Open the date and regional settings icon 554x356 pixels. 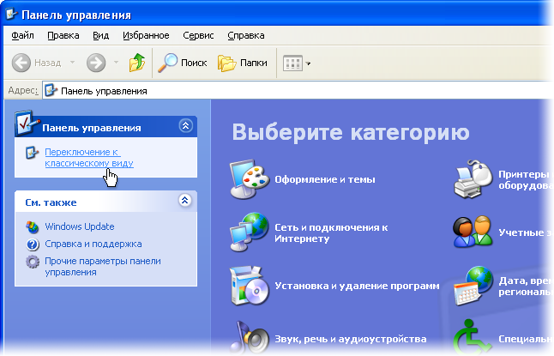tap(473, 286)
